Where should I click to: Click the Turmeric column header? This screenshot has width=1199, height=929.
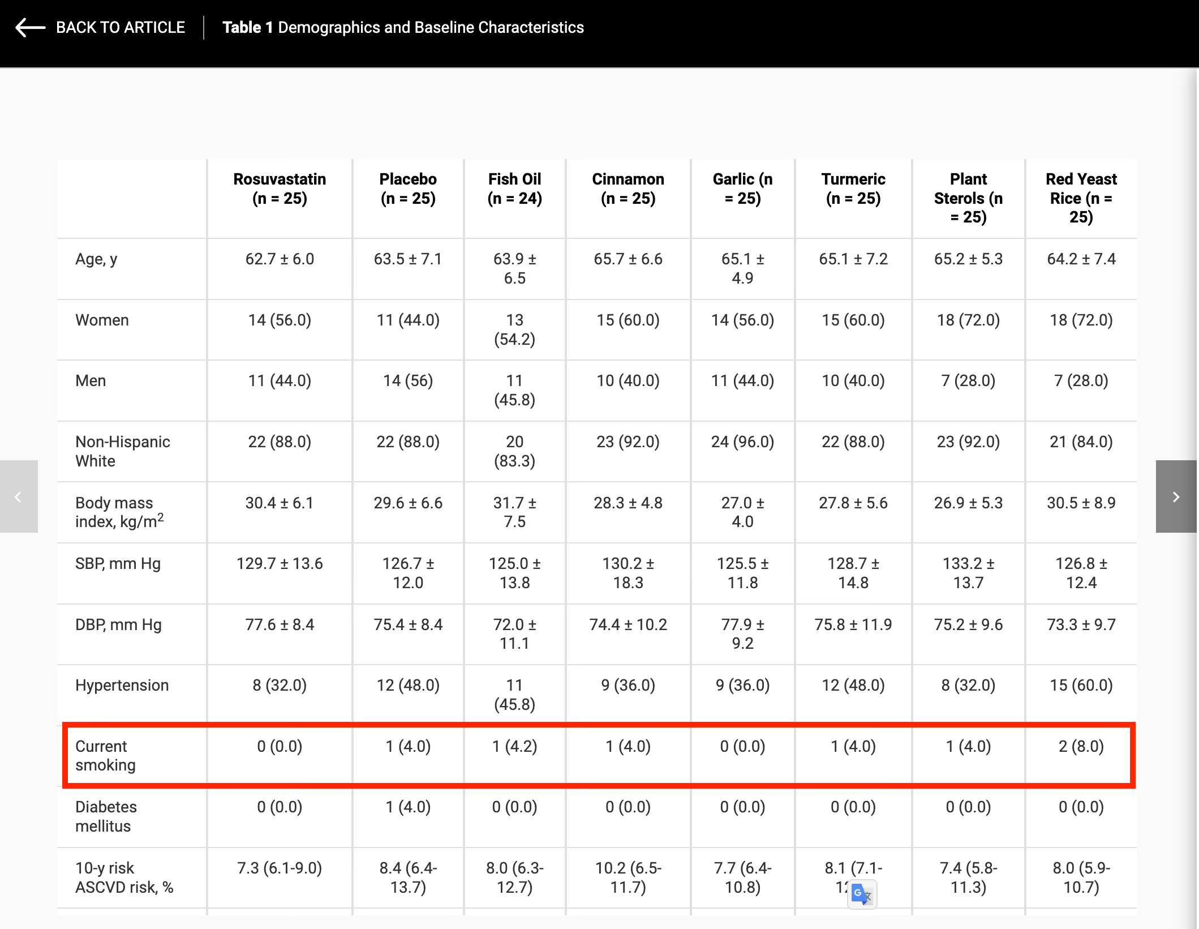(853, 189)
